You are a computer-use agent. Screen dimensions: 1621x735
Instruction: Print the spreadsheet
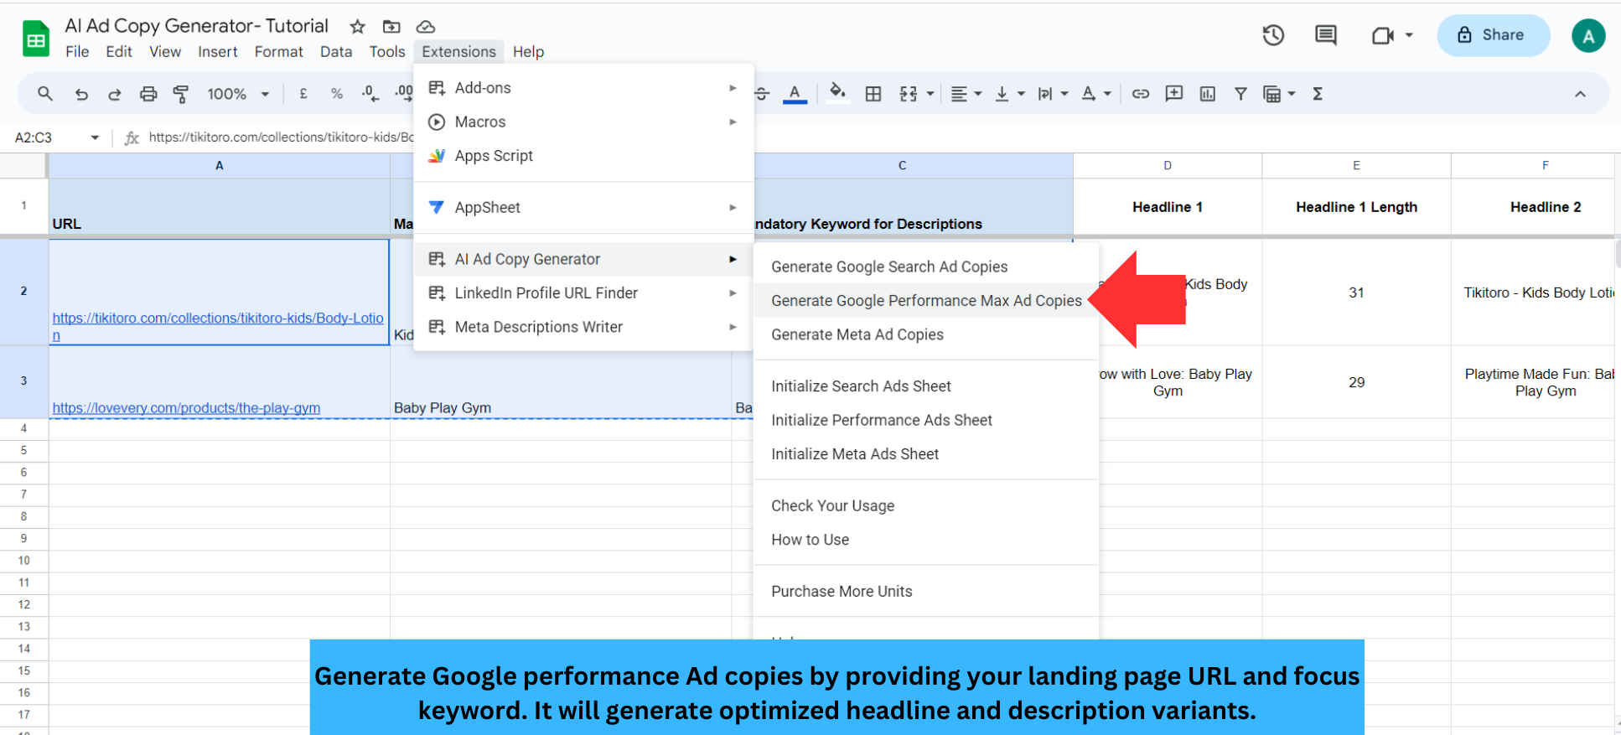coord(148,94)
